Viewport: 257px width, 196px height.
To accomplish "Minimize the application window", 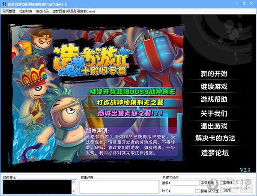I will tap(237, 3).
